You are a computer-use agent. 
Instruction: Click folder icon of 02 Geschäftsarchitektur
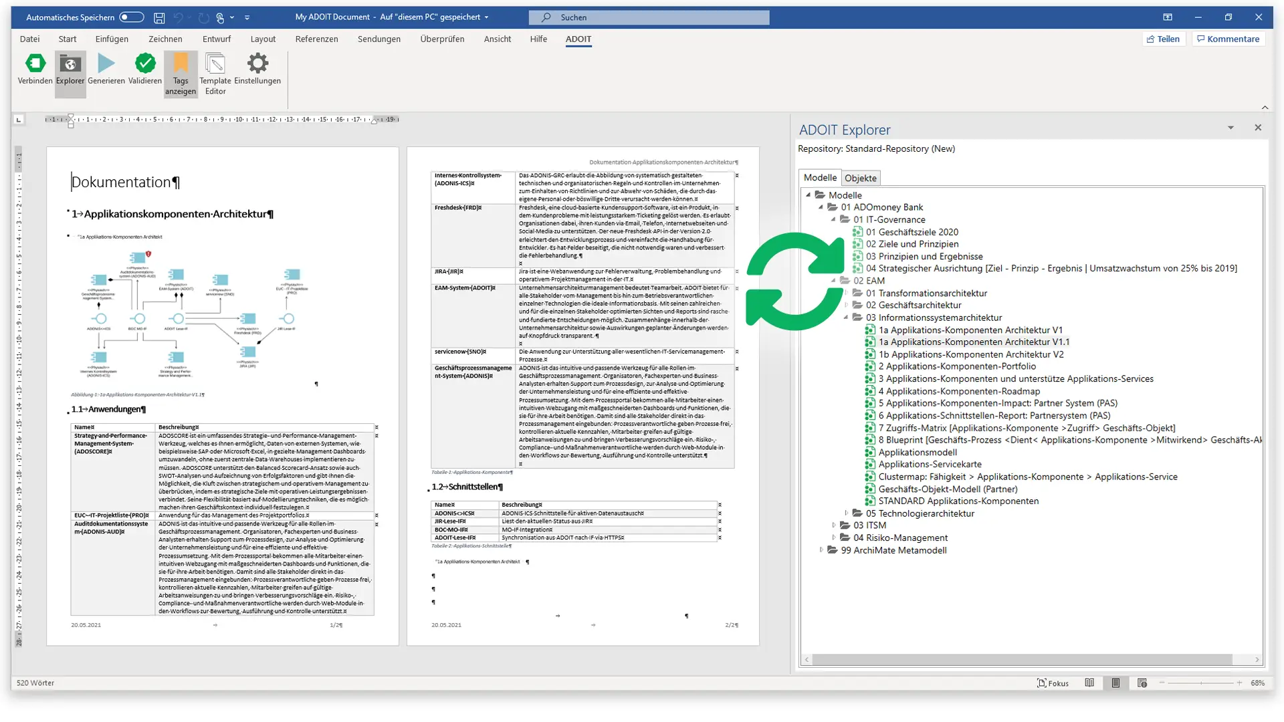857,305
